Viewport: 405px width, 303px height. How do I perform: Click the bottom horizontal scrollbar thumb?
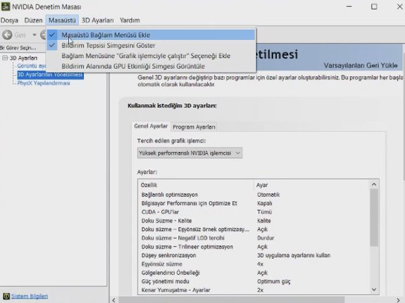pyautogui.click(x=231, y=300)
